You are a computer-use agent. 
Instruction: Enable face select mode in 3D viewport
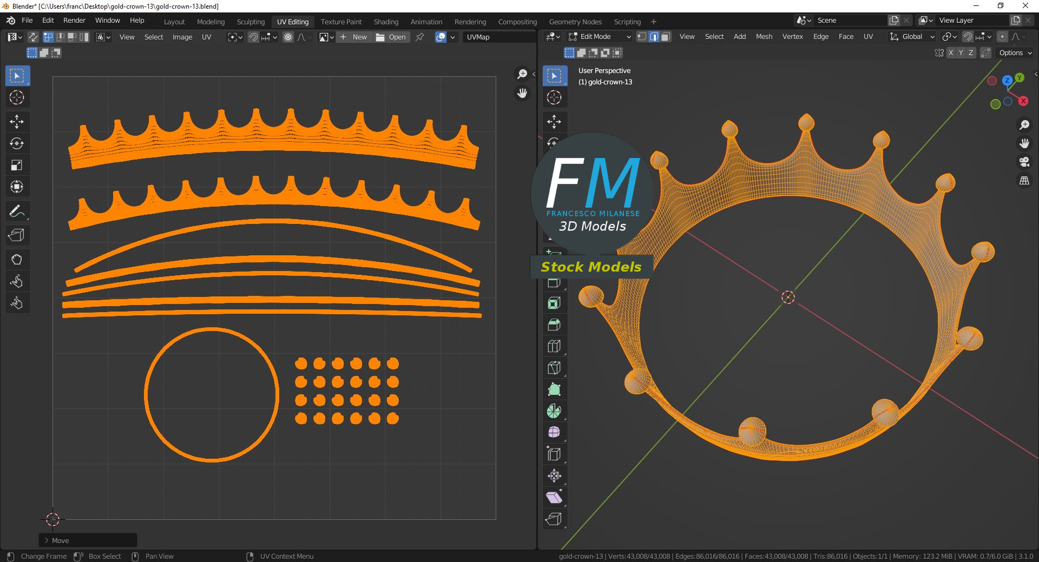(x=666, y=37)
